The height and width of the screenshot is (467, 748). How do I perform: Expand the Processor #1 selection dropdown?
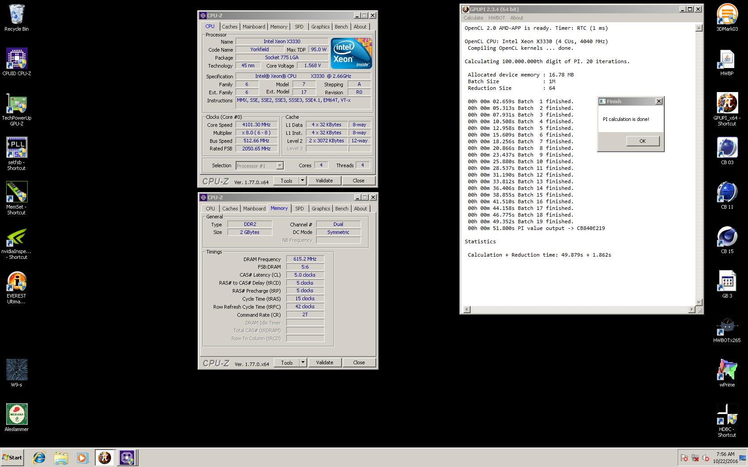pos(280,166)
